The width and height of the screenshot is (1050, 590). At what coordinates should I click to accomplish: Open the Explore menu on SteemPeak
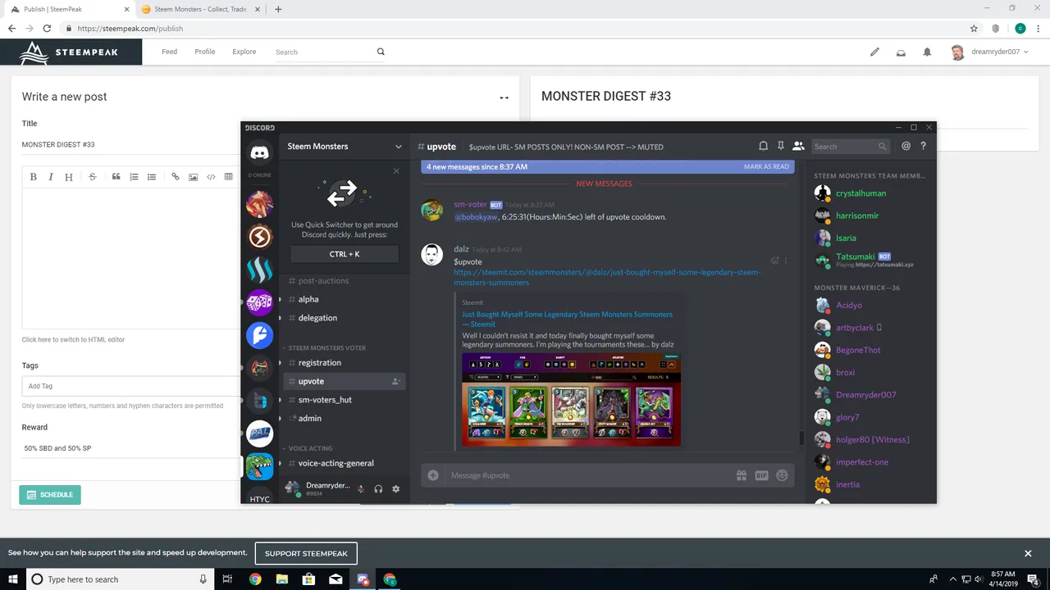(244, 52)
